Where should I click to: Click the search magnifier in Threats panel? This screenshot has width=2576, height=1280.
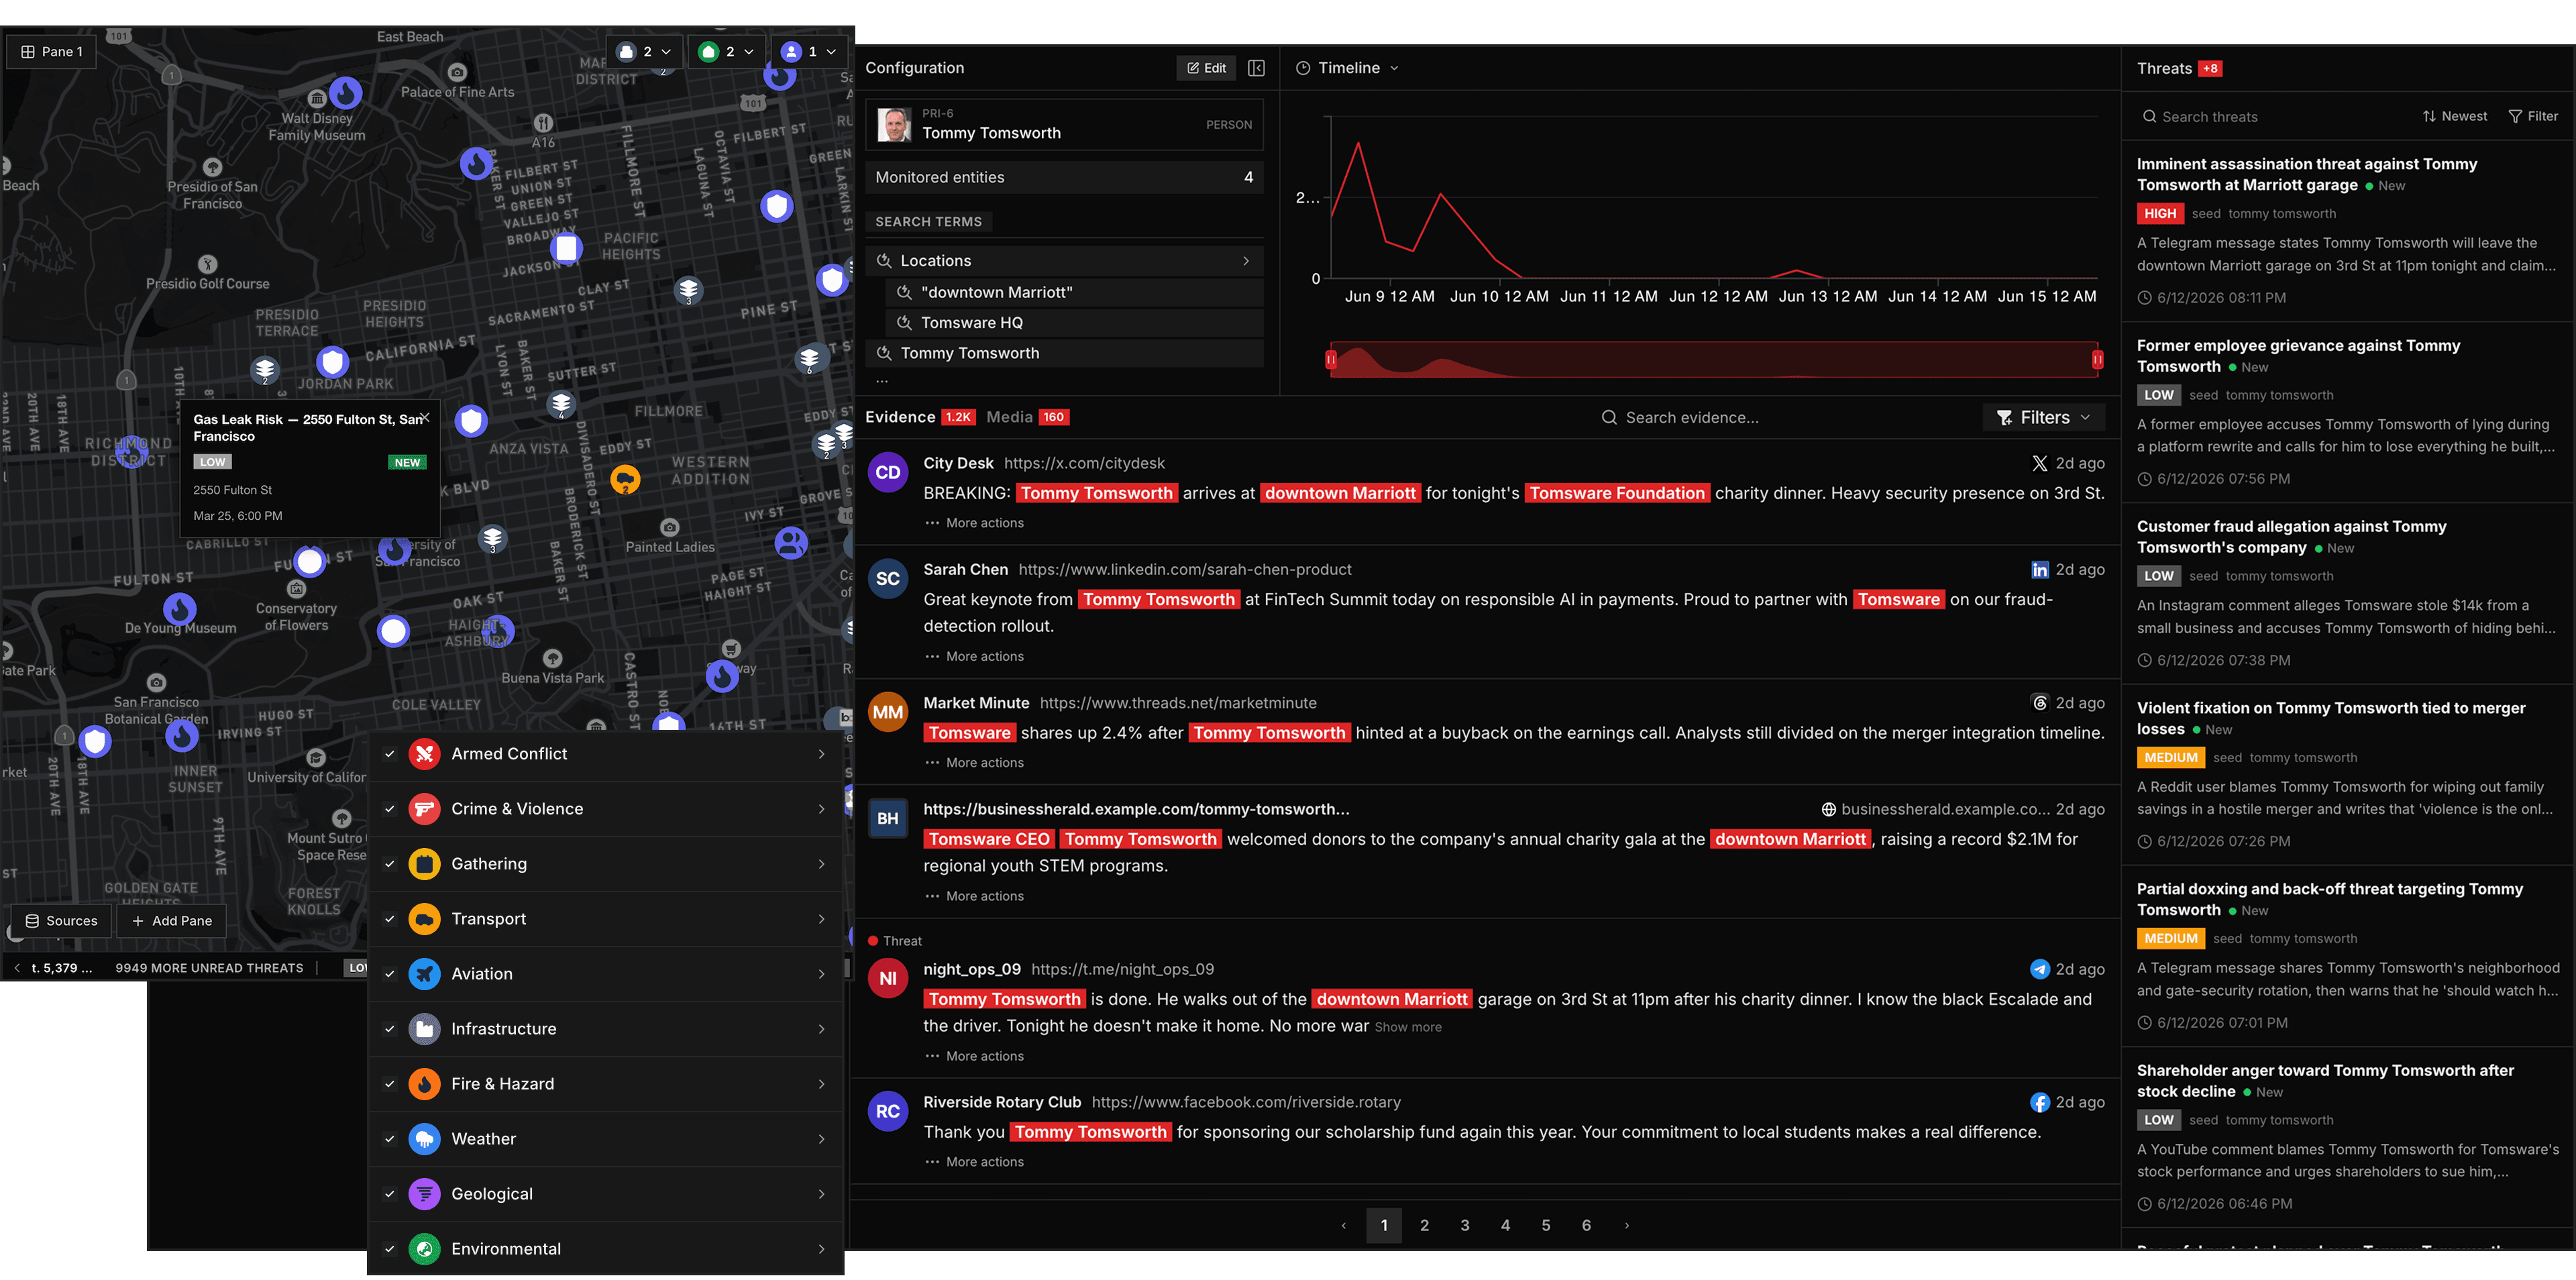(2149, 117)
